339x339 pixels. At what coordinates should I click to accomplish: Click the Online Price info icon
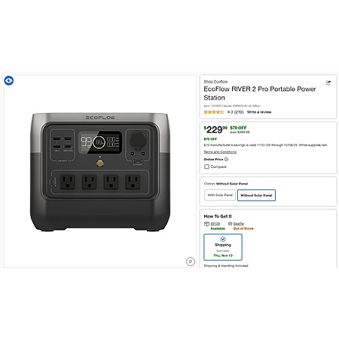point(226,159)
